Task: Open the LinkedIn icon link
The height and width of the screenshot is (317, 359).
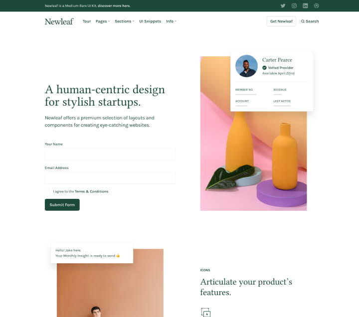Action: tap(305, 5)
